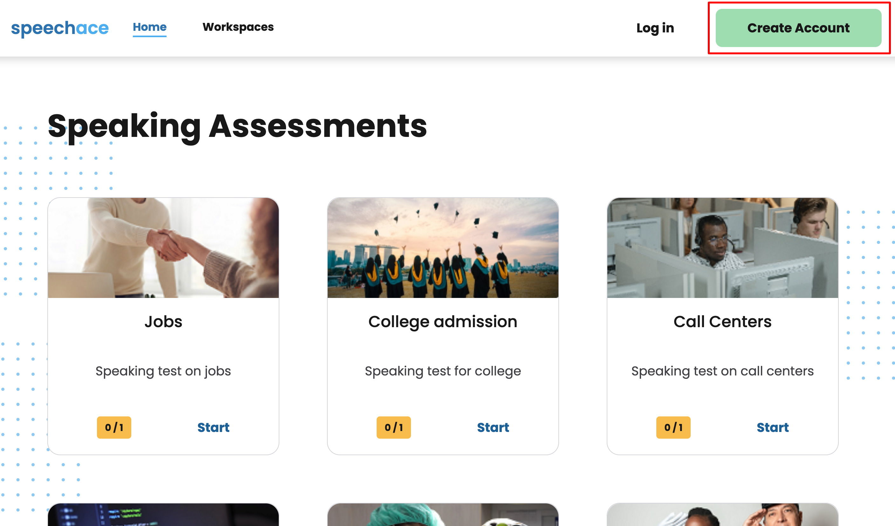Open the saluting people card thumbnail
Viewport: 895px width, 526px height.
[x=722, y=515]
